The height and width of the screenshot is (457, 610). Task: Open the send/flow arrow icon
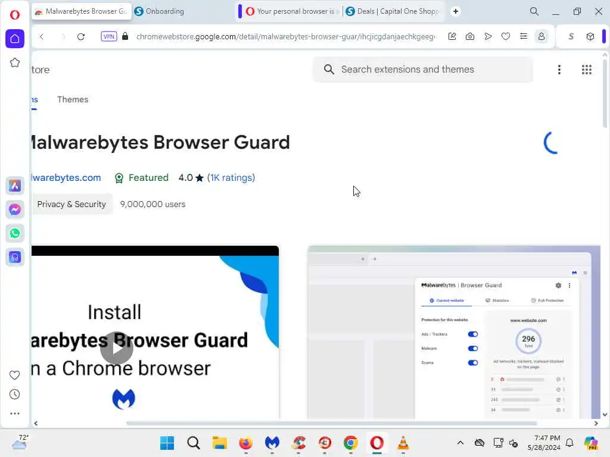[x=488, y=36]
